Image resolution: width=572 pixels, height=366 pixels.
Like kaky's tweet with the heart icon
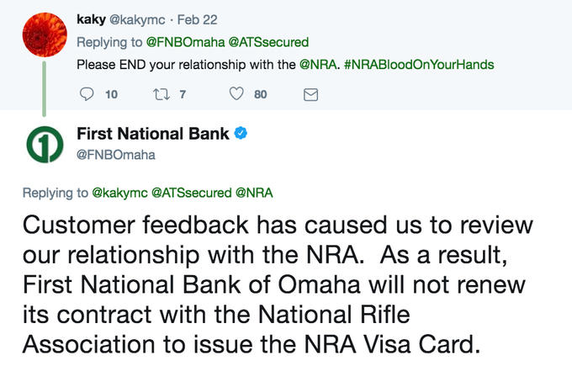pyautogui.click(x=236, y=93)
